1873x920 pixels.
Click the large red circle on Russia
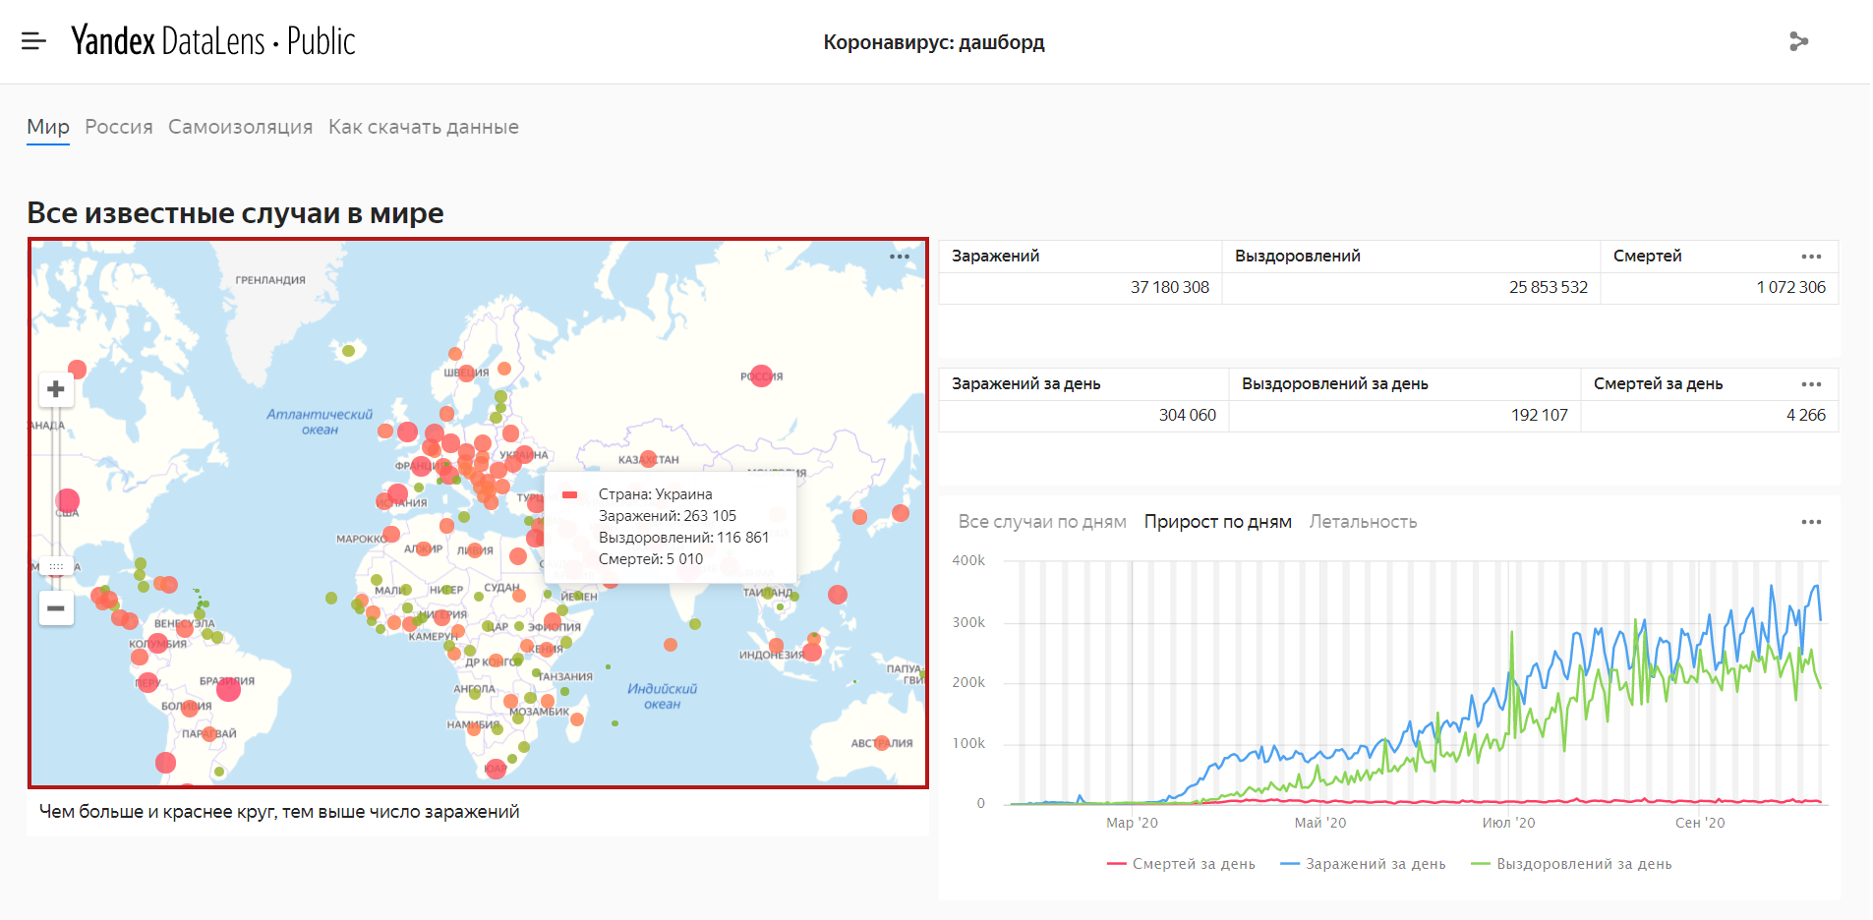(x=761, y=374)
